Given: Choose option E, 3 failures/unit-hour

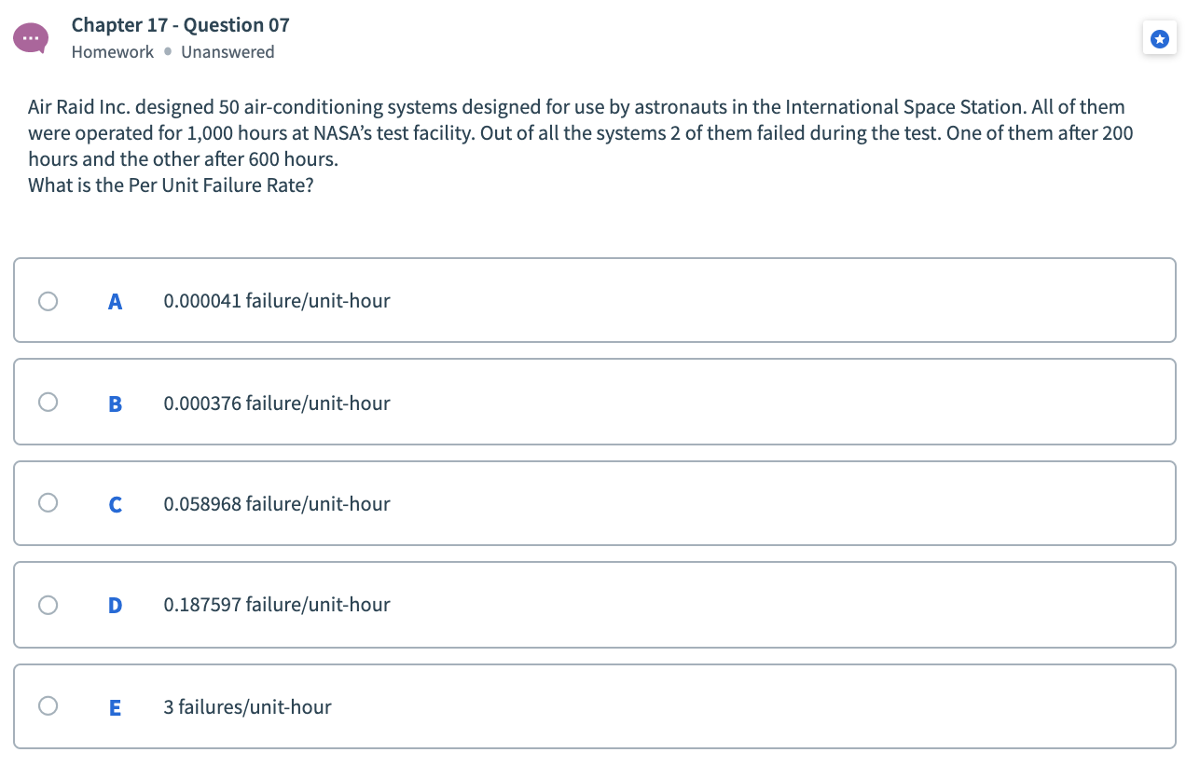Looking at the screenshot, I should (x=247, y=705).
